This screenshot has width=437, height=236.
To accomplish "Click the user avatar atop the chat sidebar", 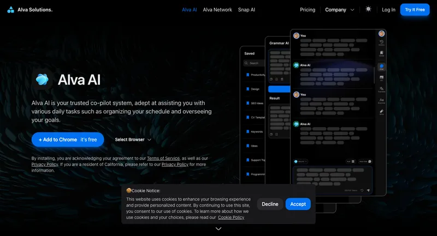I will point(381,33).
